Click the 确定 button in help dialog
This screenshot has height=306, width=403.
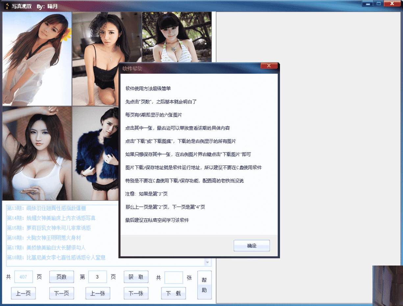(252, 246)
